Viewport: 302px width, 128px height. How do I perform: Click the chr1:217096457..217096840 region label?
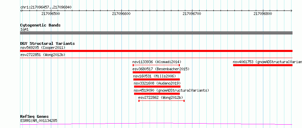click(x=46, y=7)
